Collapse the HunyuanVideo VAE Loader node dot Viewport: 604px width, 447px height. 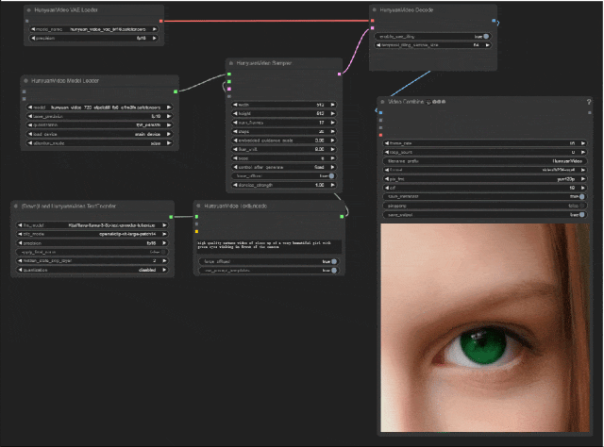pos(29,10)
